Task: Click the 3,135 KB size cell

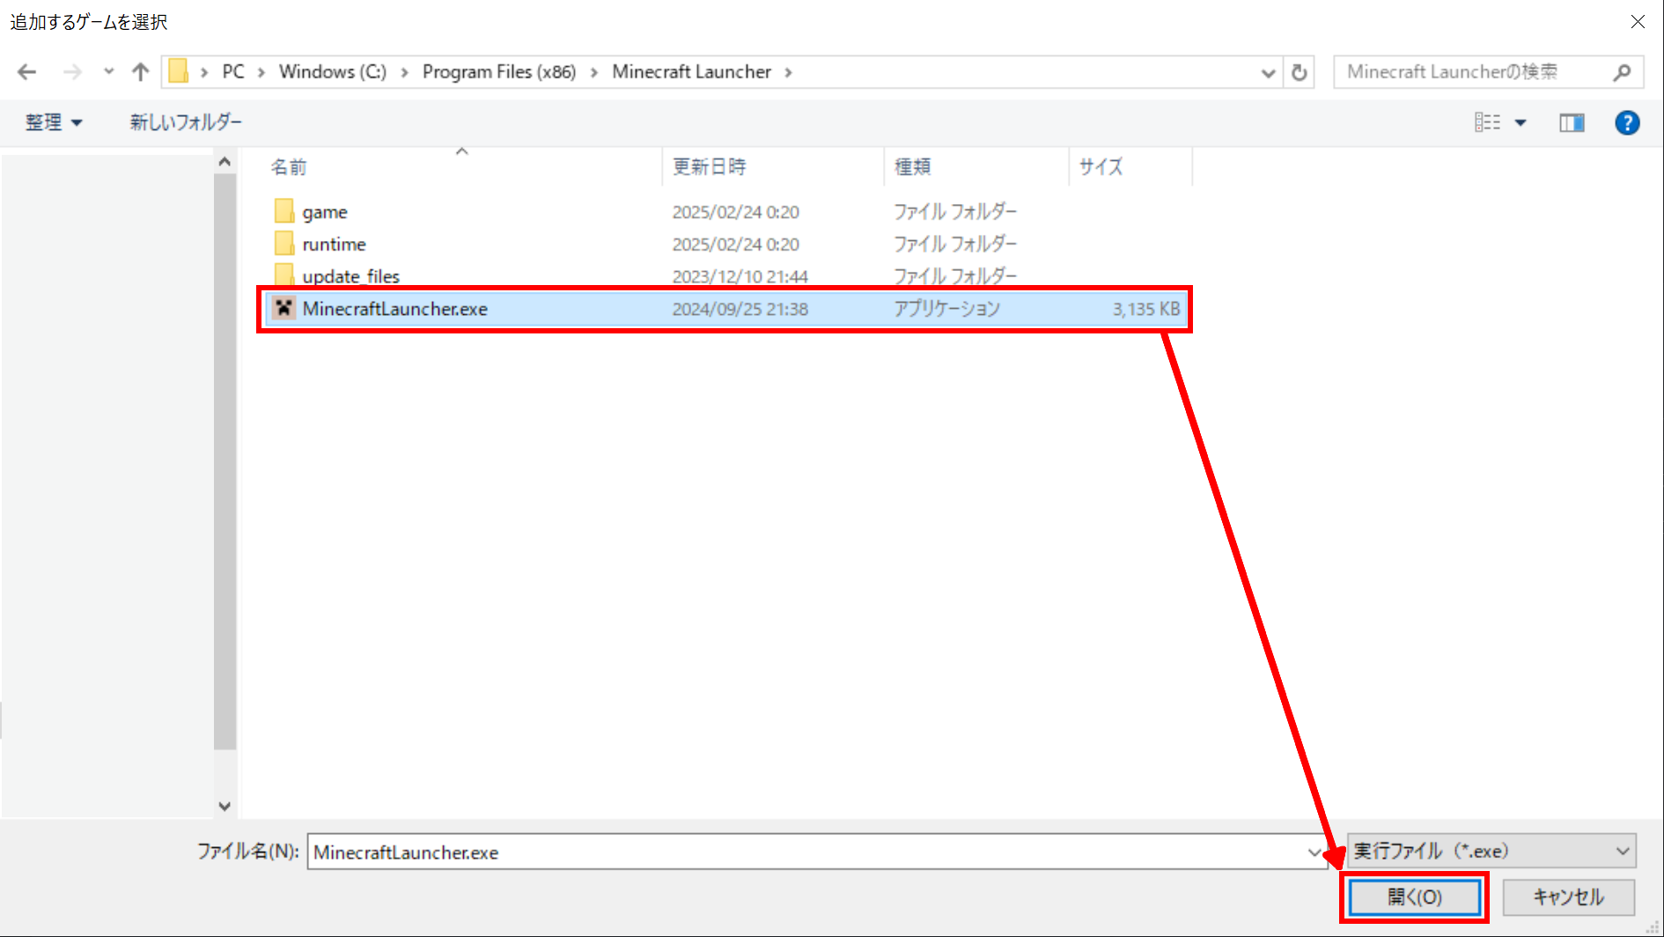Action: pos(1146,309)
